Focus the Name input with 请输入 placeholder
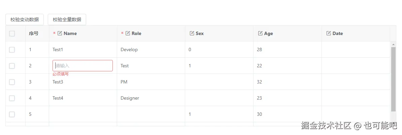The width and height of the screenshot is (402, 135). pos(82,66)
